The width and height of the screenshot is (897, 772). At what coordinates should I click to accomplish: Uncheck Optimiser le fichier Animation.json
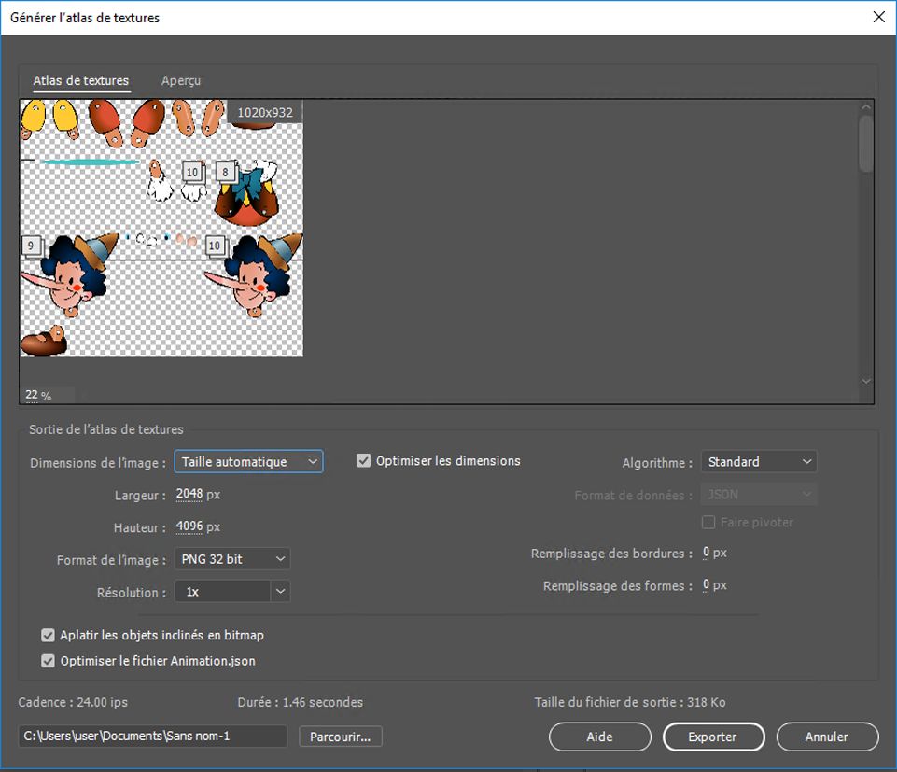[x=49, y=661]
